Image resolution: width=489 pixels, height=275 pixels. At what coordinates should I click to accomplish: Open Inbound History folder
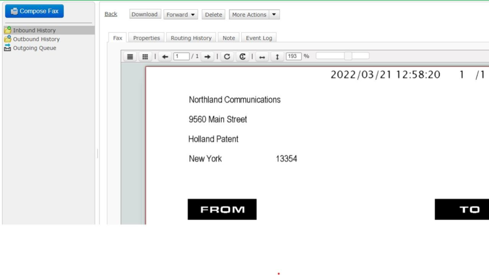tap(34, 30)
